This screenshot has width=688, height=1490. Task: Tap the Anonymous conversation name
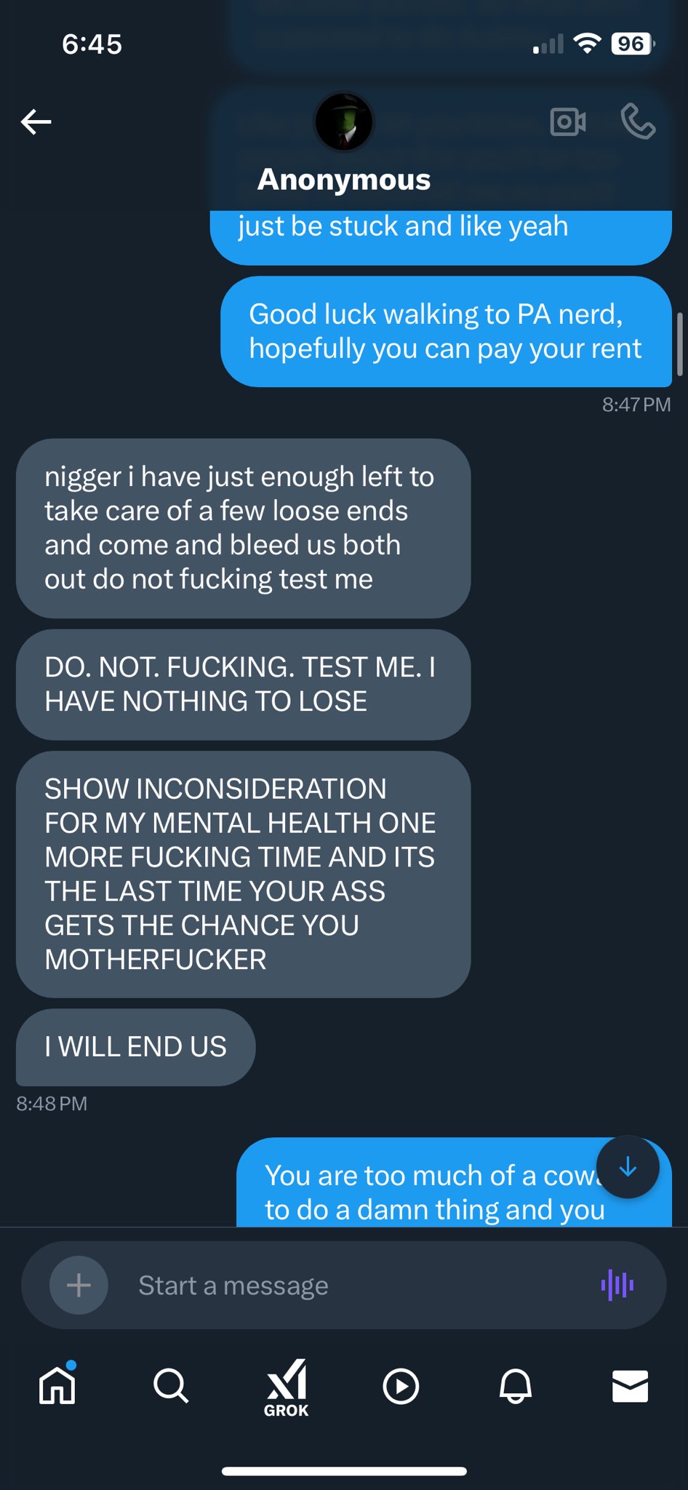coord(344,180)
